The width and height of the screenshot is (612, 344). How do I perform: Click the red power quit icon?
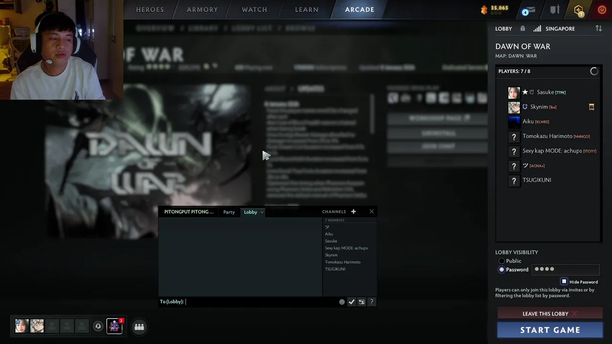point(601,10)
